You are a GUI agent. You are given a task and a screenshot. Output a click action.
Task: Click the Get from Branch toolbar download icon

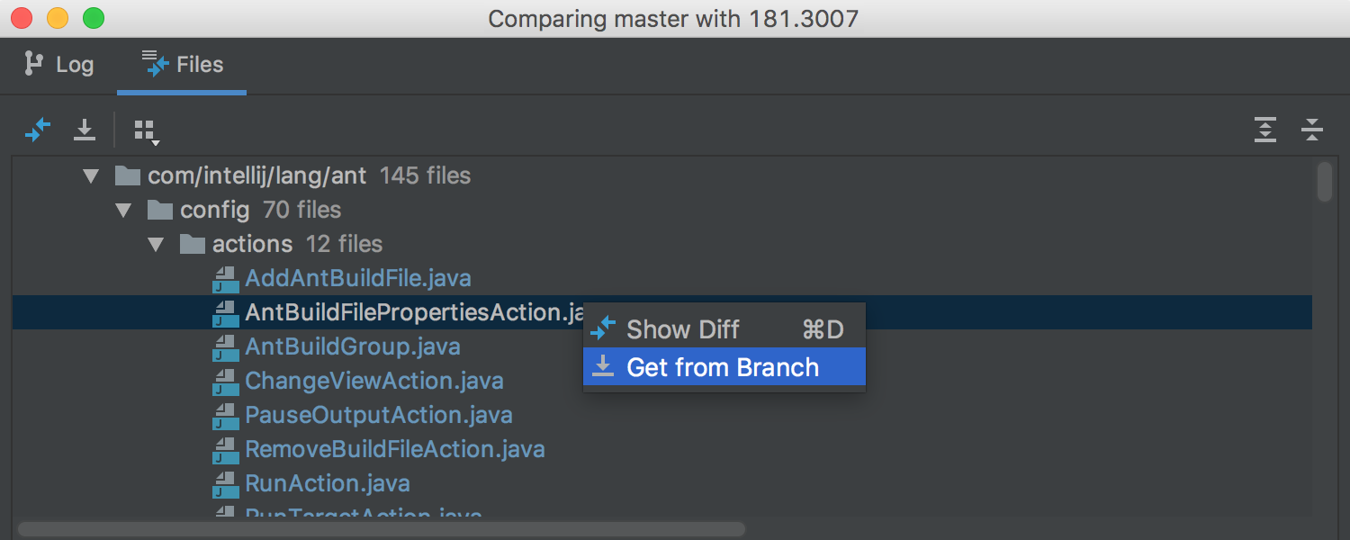point(85,130)
